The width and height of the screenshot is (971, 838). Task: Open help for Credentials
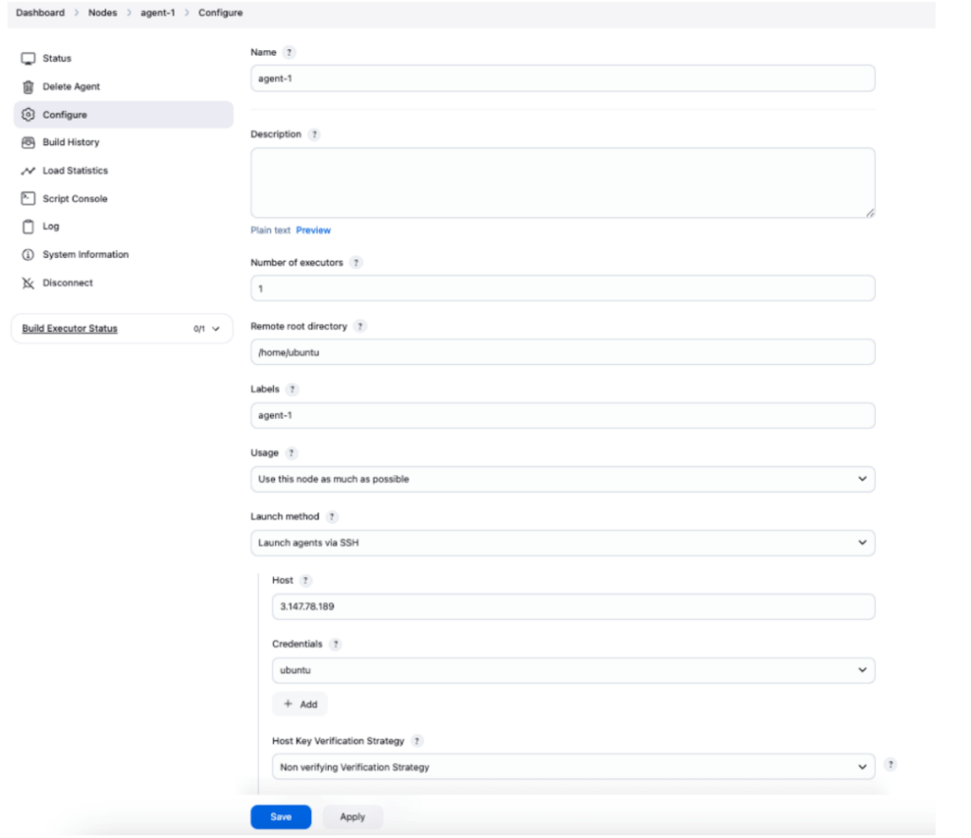click(x=336, y=645)
